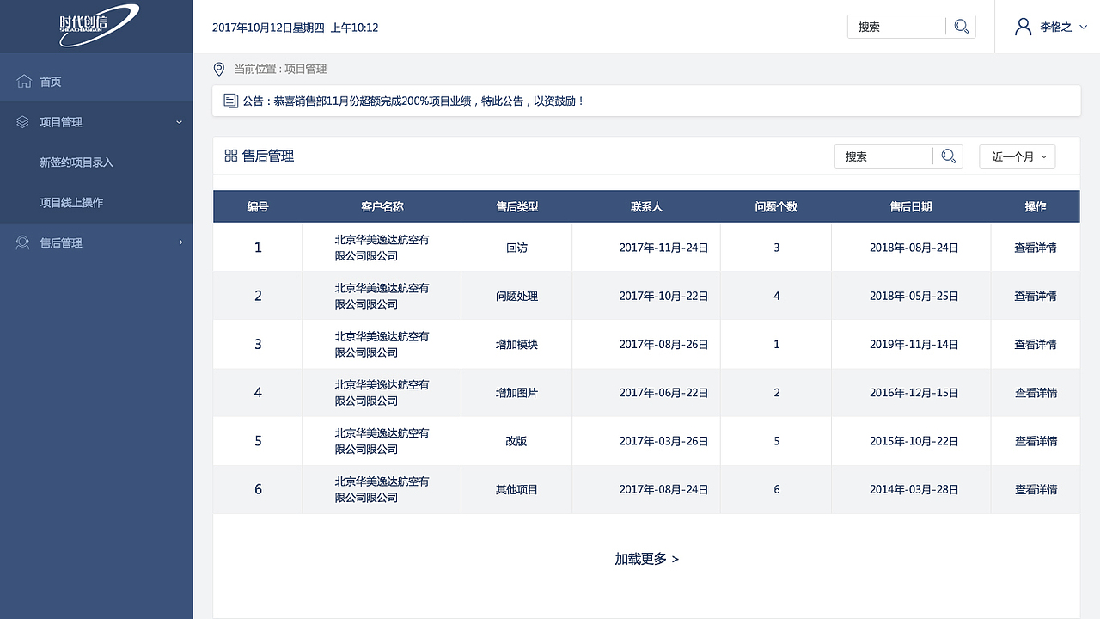Click the 问题处理 type cell
The width and height of the screenshot is (1100, 619).
pos(516,296)
